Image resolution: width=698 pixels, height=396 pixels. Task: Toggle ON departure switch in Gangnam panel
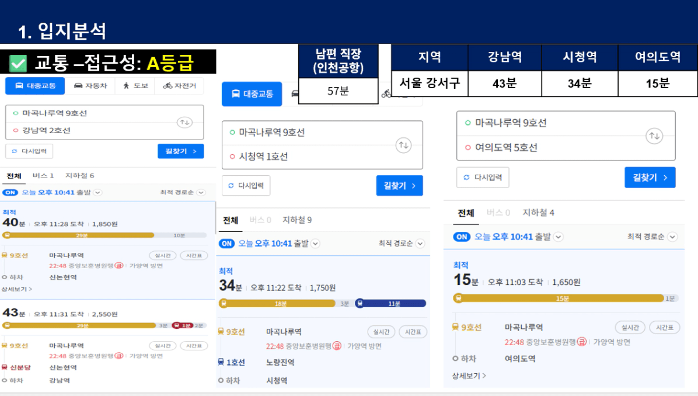(x=10, y=192)
